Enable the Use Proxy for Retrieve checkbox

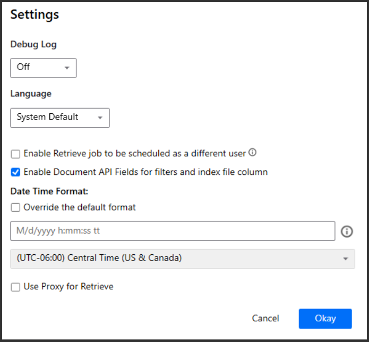coord(16,287)
